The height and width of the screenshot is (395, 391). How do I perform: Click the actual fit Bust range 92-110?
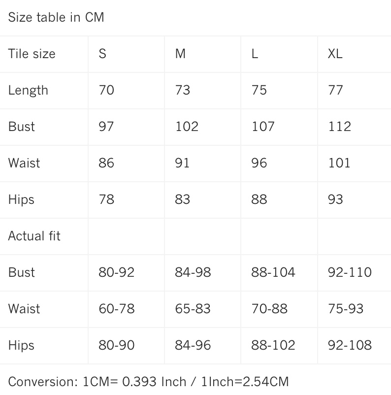tap(350, 272)
